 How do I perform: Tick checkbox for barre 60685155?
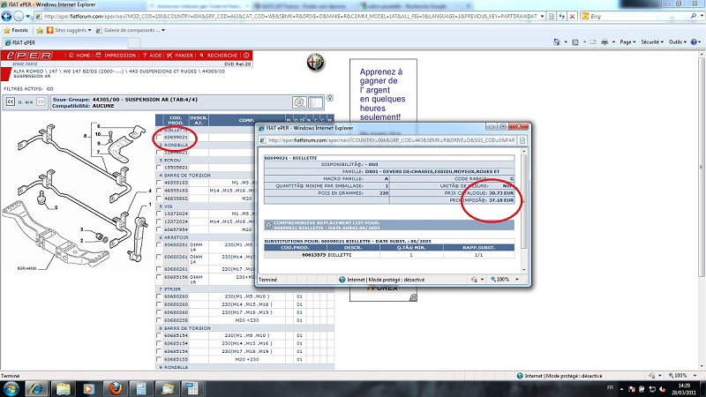point(159,359)
